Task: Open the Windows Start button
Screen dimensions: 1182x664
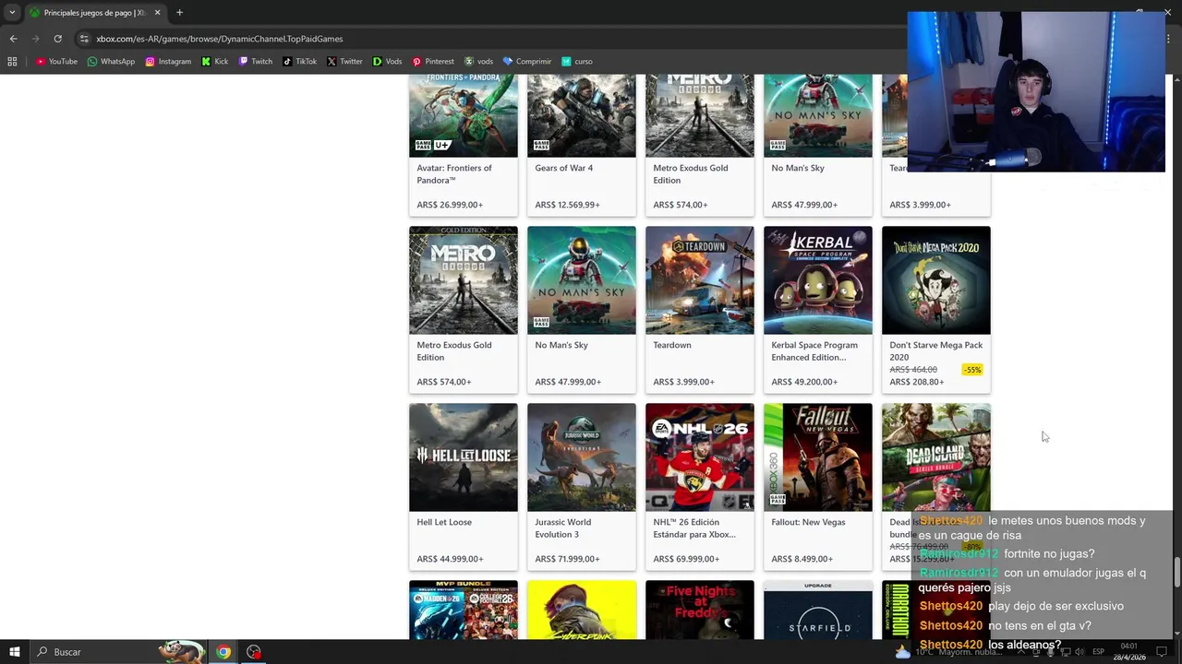Action: point(14,652)
